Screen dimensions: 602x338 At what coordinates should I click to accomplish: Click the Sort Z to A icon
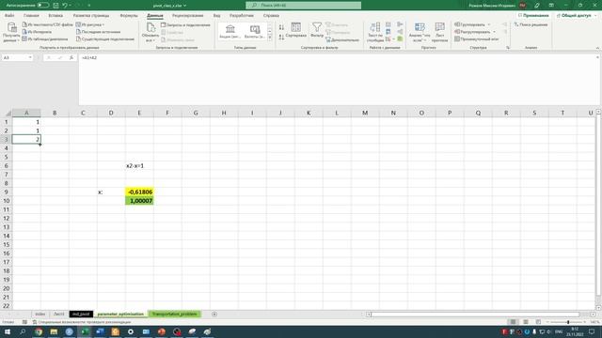point(281,38)
